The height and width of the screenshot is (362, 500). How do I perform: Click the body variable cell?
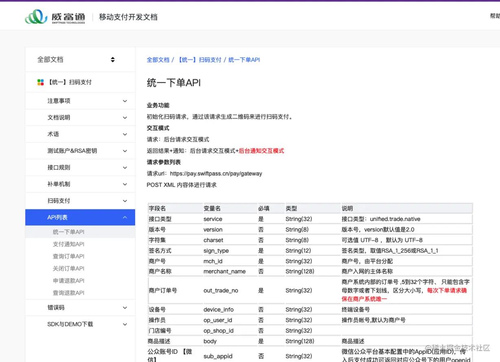point(230,341)
